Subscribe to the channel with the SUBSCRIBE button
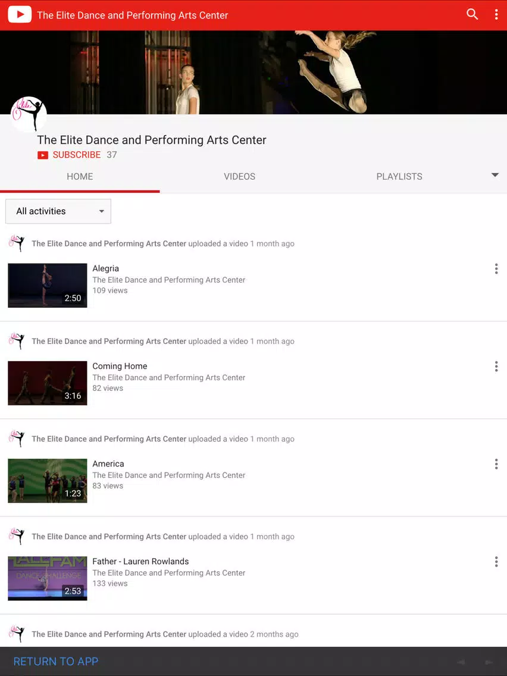The height and width of the screenshot is (676, 507). pyautogui.click(x=69, y=155)
